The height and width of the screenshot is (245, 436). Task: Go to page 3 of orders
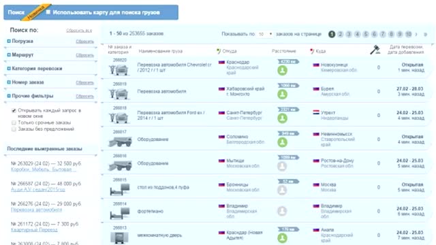[x=349, y=34]
